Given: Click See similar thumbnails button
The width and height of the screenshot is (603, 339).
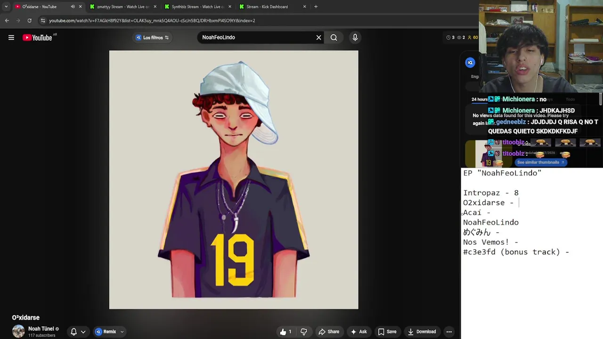Looking at the screenshot, I should (x=540, y=162).
